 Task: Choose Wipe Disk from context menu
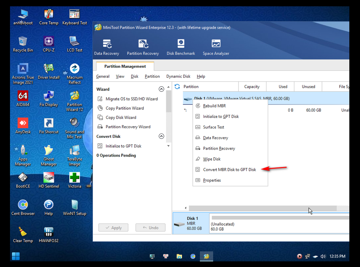pyautogui.click(x=230, y=159)
